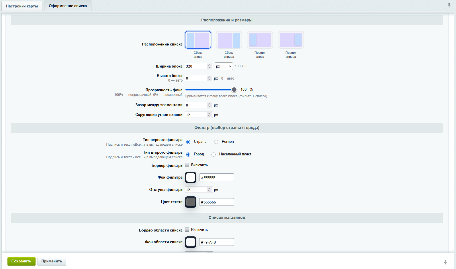Enable the 'Бордер фильтра' checkbox
456x269 pixels.
187,165
